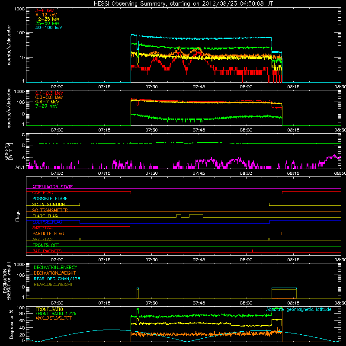Select the 12-25 keV legend label
The image size is (346, 346).
tap(48, 19)
